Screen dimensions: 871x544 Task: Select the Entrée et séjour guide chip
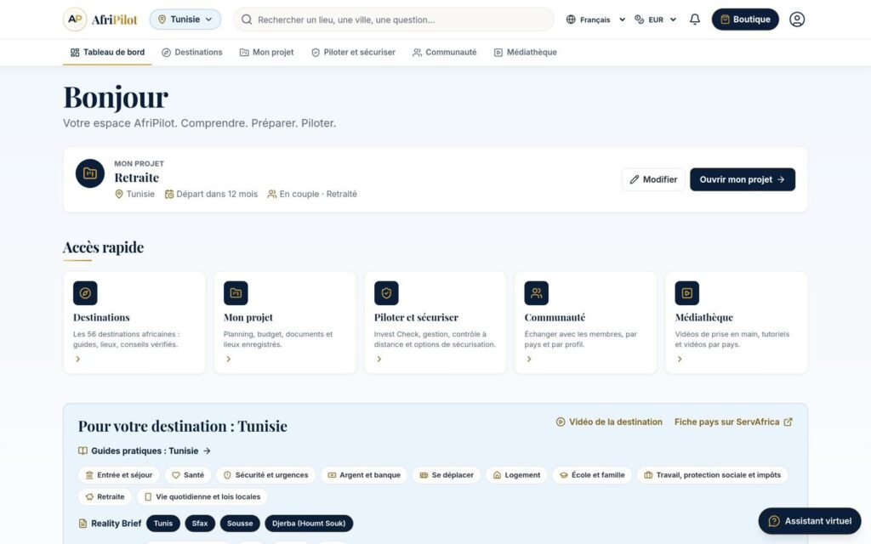pos(119,475)
